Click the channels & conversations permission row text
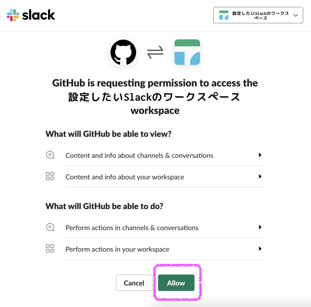 point(139,155)
